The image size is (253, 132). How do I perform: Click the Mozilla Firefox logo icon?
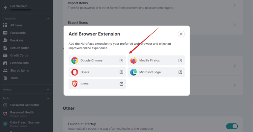coord(133,60)
